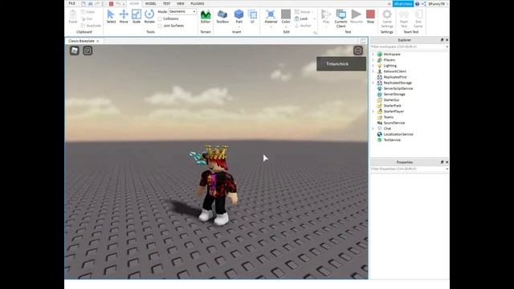
Task: Open the Mode dropdown (Geometric)
Action: [x=182, y=11]
